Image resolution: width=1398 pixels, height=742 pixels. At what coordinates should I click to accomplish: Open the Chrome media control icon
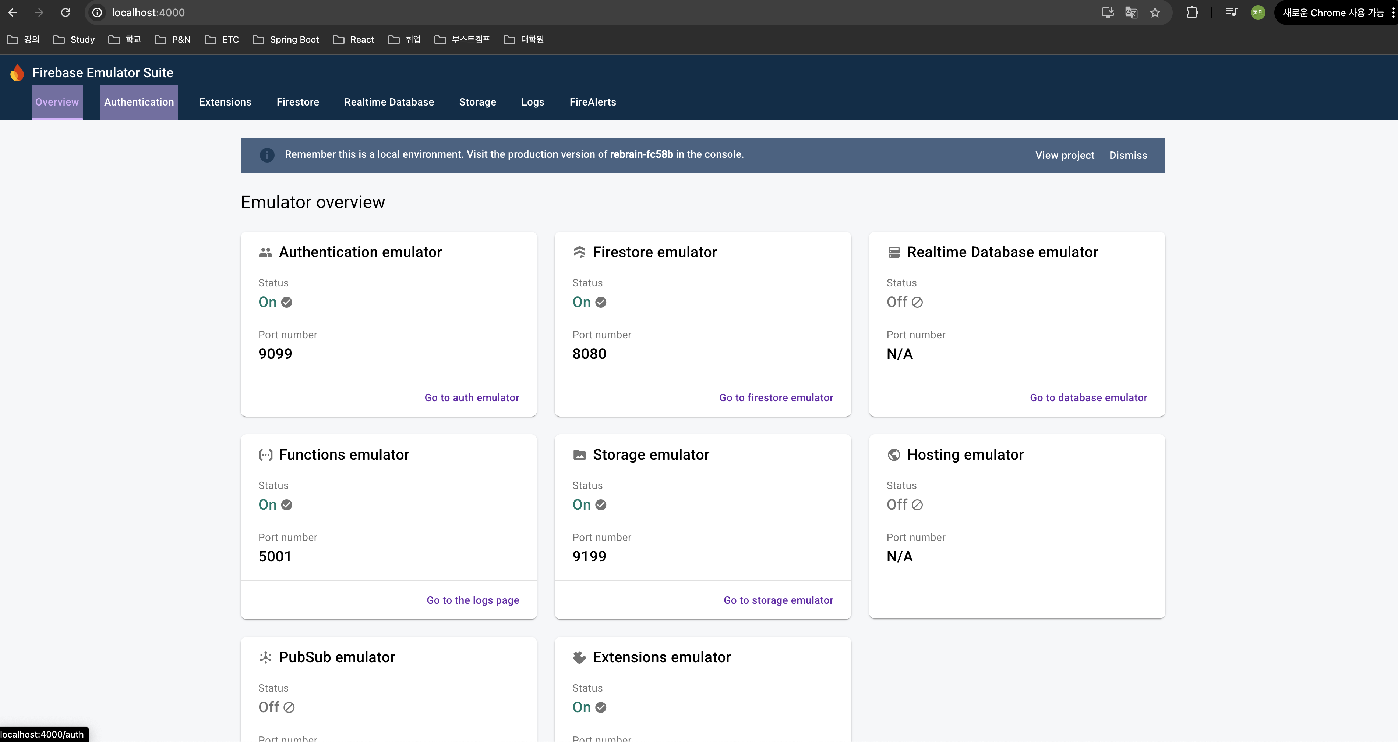coord(1231,13)
